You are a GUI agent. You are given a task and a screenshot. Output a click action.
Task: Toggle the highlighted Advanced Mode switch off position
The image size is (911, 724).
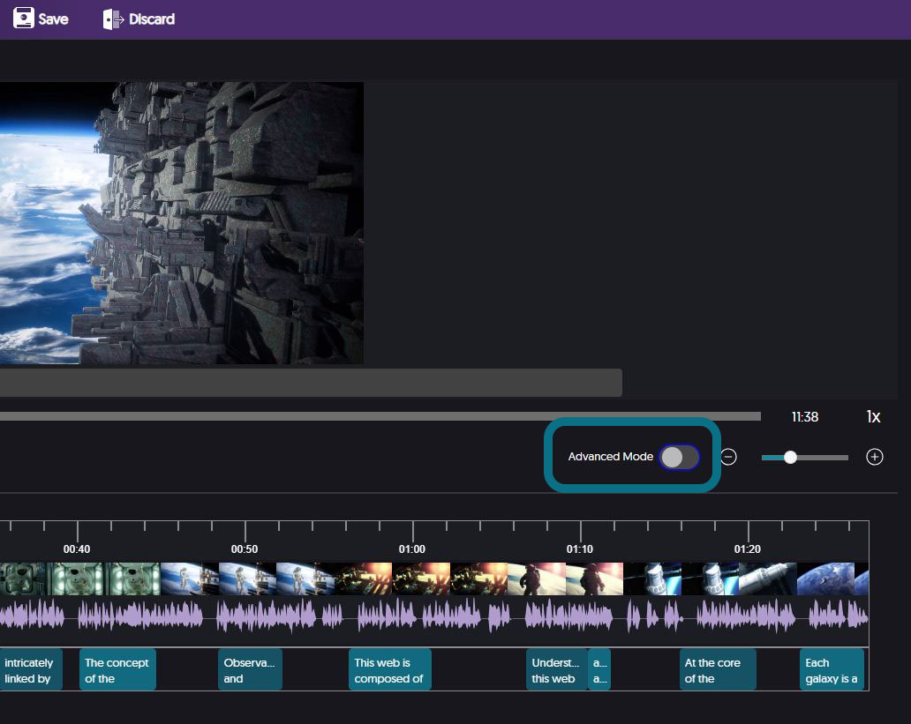click(x=678, y=456)
